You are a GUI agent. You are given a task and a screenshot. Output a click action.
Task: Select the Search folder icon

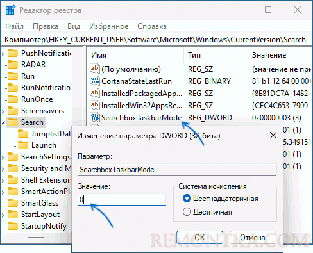click(x=13, y=122)
